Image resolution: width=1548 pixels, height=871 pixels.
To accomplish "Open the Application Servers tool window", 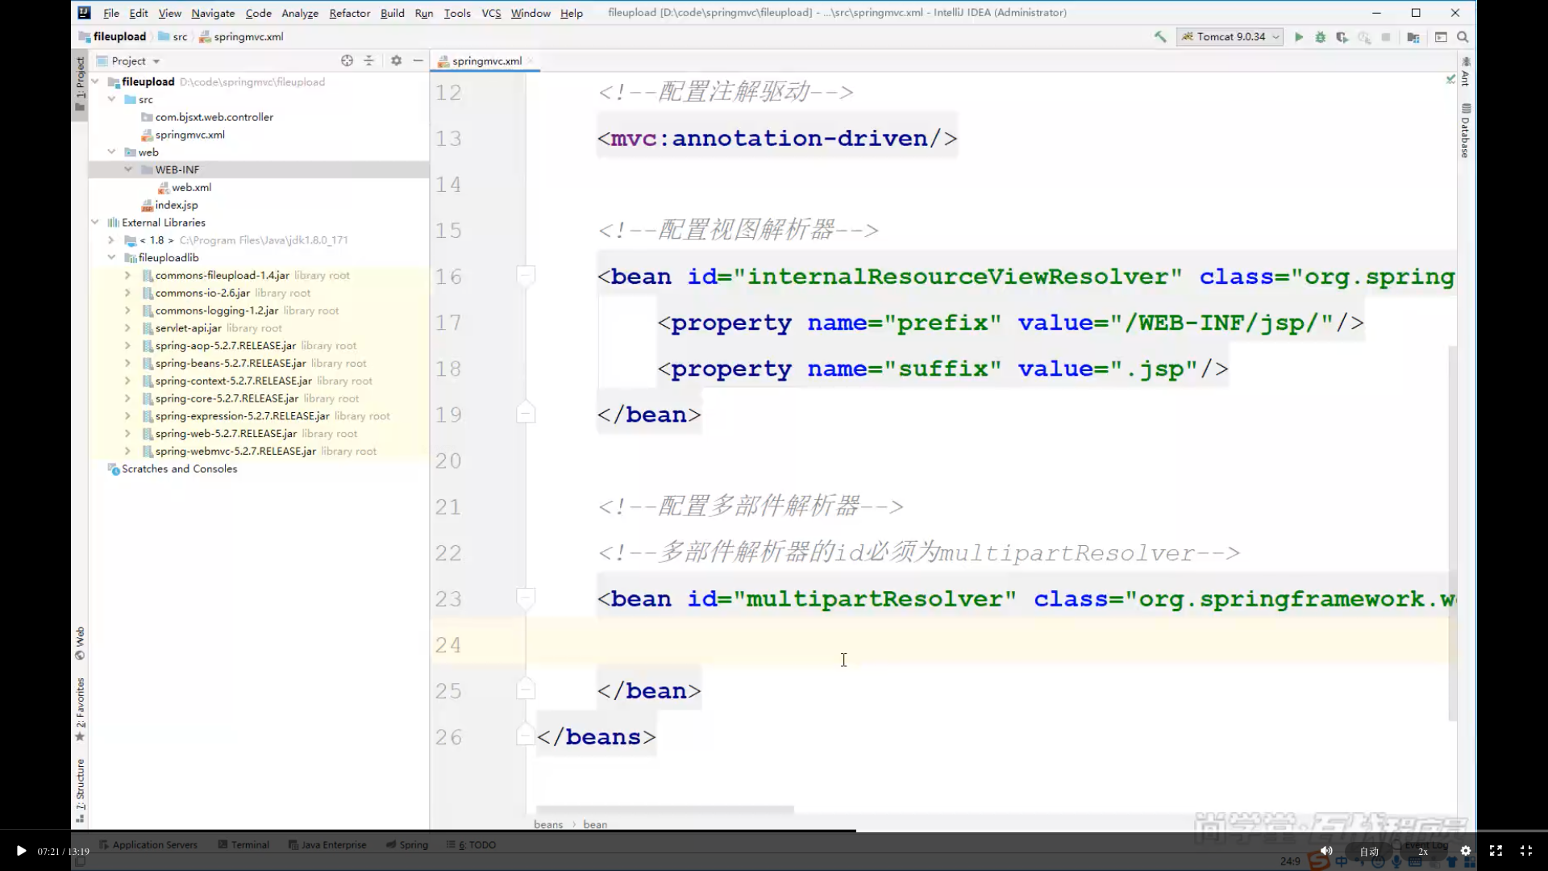I will click(x=148, y=844).
